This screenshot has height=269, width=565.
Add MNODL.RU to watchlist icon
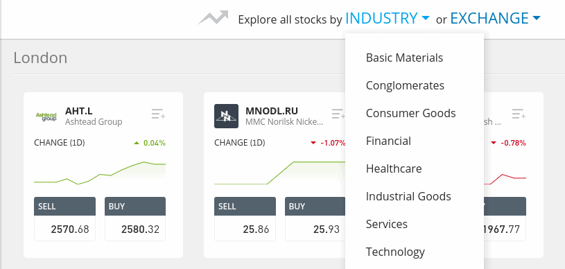click(x=338, y=114)
